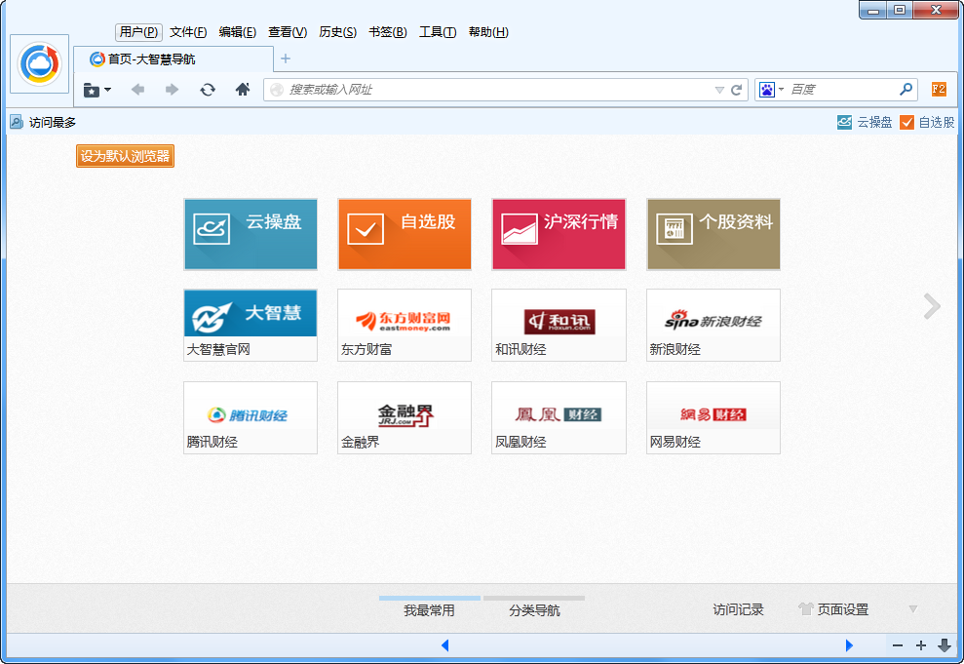Screen dimensions: 964x664
Task: Click the forward arrow navigation button
Action: click(x=173, y=90)
